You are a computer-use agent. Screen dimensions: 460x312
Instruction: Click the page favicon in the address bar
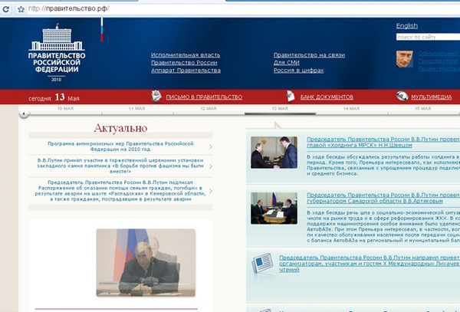pyautogui.click(x=21, y=8)
